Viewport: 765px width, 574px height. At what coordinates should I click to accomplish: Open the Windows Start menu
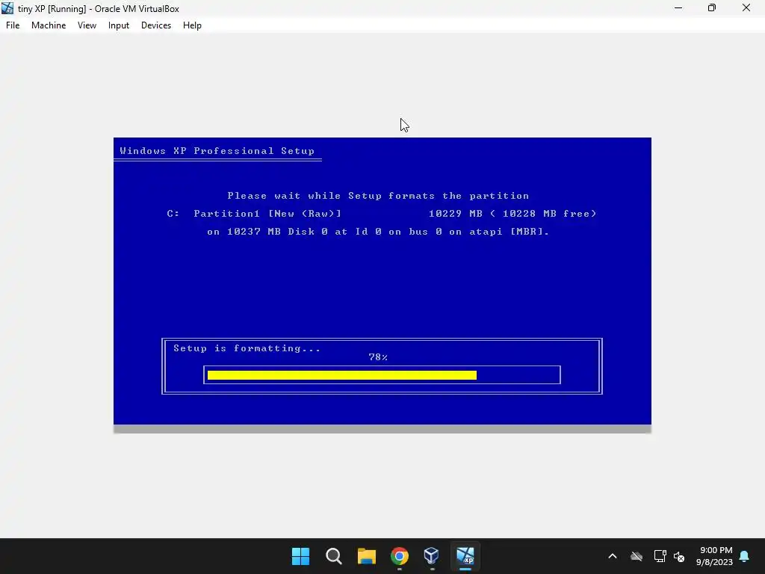coord(300,556)
